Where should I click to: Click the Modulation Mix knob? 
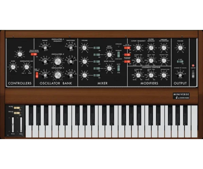pyautogui.click(x=27, y=67)
